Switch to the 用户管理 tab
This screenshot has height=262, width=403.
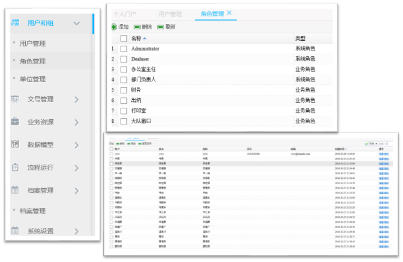(170, 14)
